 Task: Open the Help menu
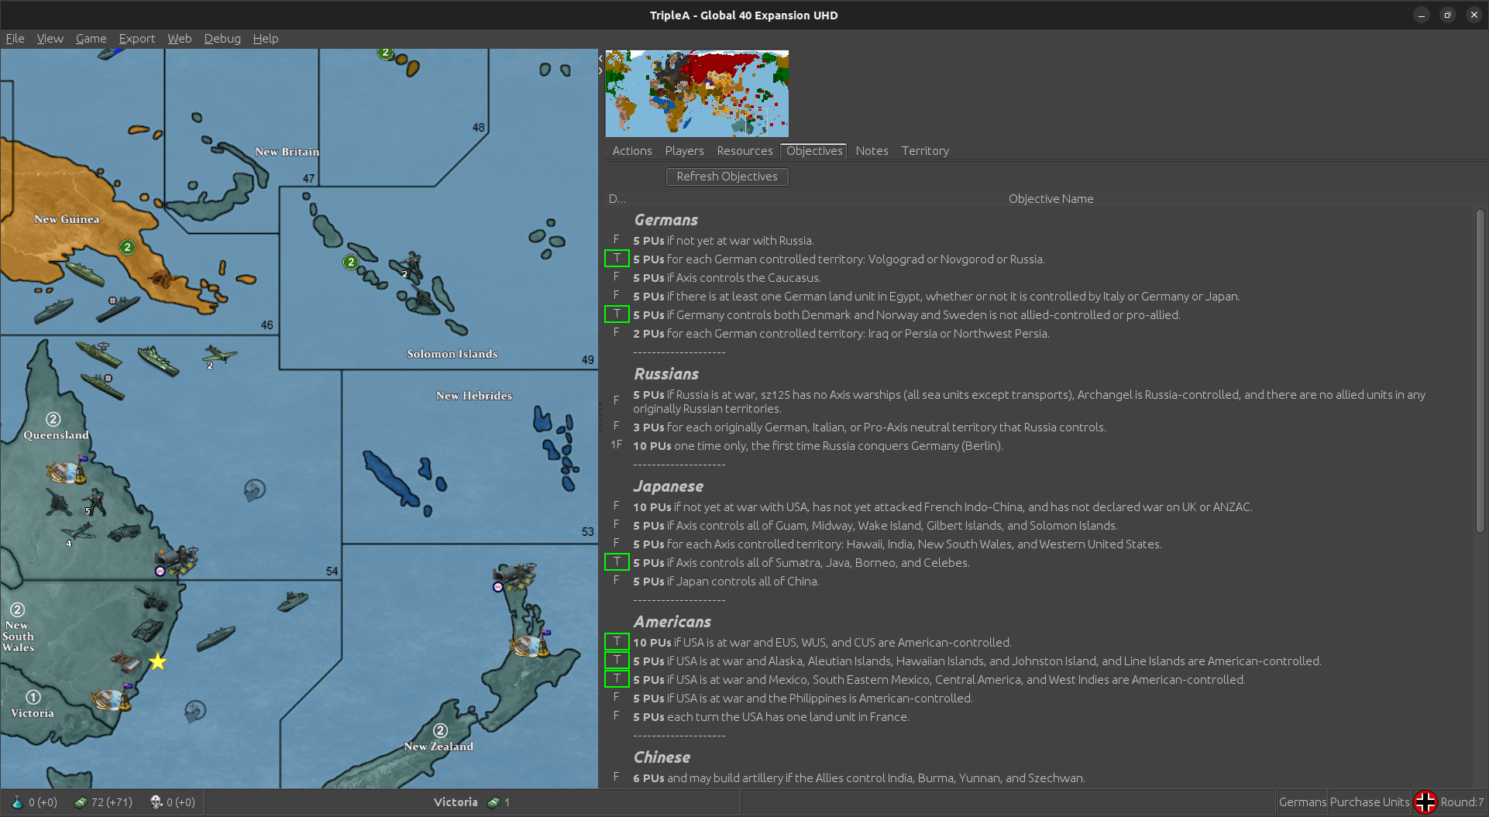point(266,39)
